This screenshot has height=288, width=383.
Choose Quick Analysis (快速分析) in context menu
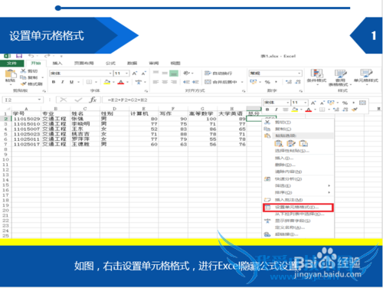[x=298, y=179]
